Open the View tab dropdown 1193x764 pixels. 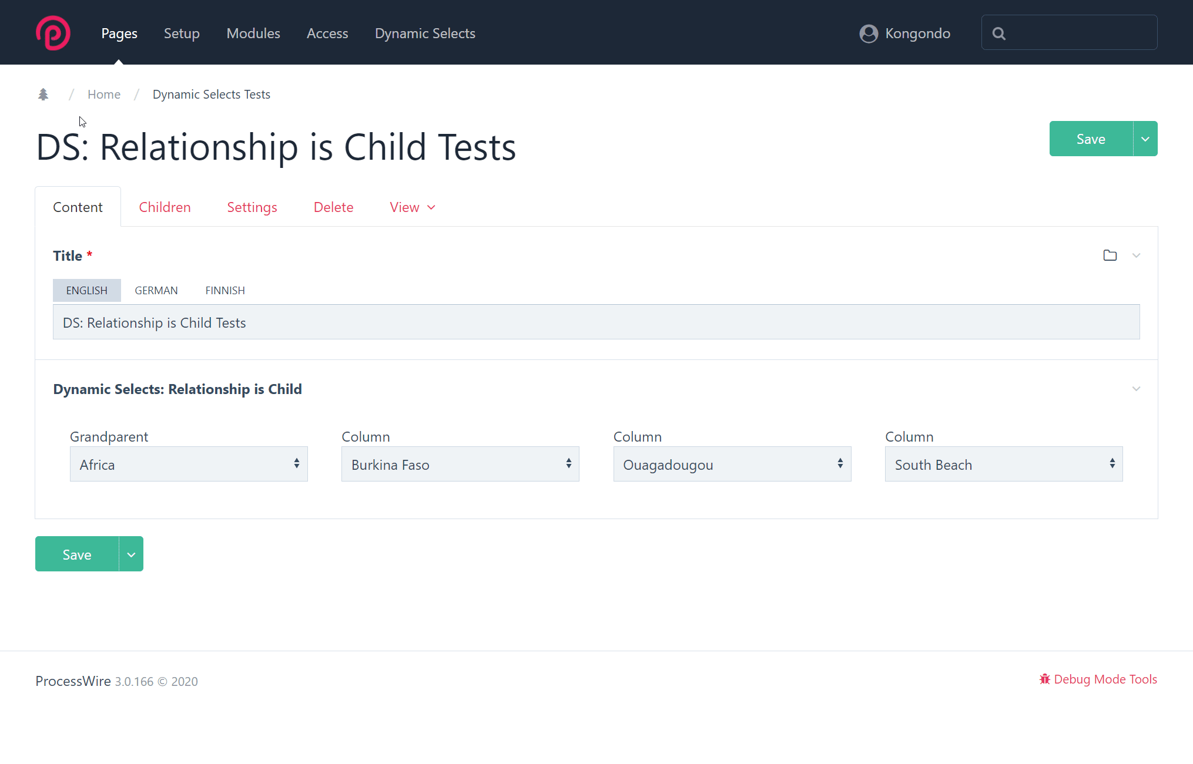(412, 207)
